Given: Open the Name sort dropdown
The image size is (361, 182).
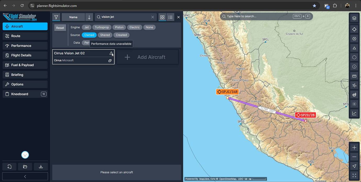Looking at the screenshot, I should 73,17.
